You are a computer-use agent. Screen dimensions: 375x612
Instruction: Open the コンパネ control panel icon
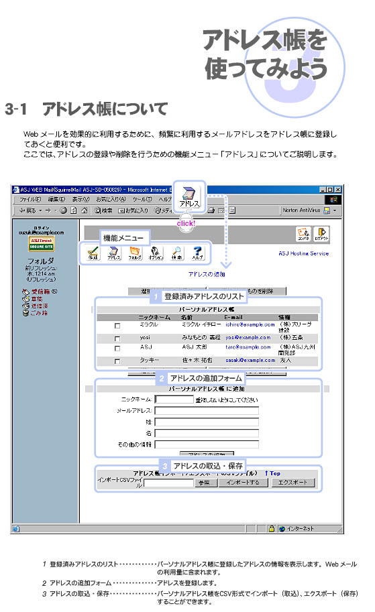(303, 233)
